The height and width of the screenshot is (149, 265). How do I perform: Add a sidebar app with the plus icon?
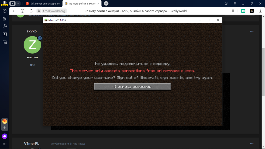(5, 128)
